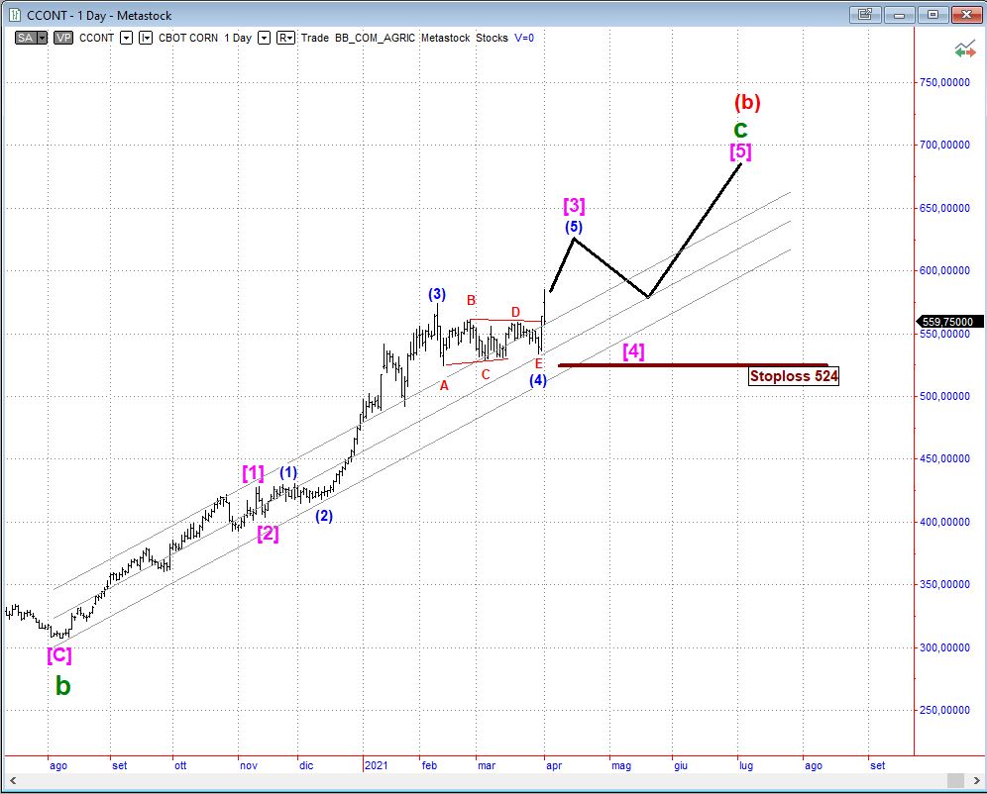Select the blue (4) wave label

click(537, 380)
